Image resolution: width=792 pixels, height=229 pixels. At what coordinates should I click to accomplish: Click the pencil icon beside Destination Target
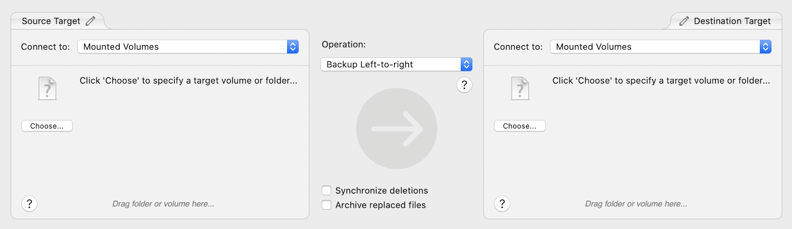coord(684,21)
